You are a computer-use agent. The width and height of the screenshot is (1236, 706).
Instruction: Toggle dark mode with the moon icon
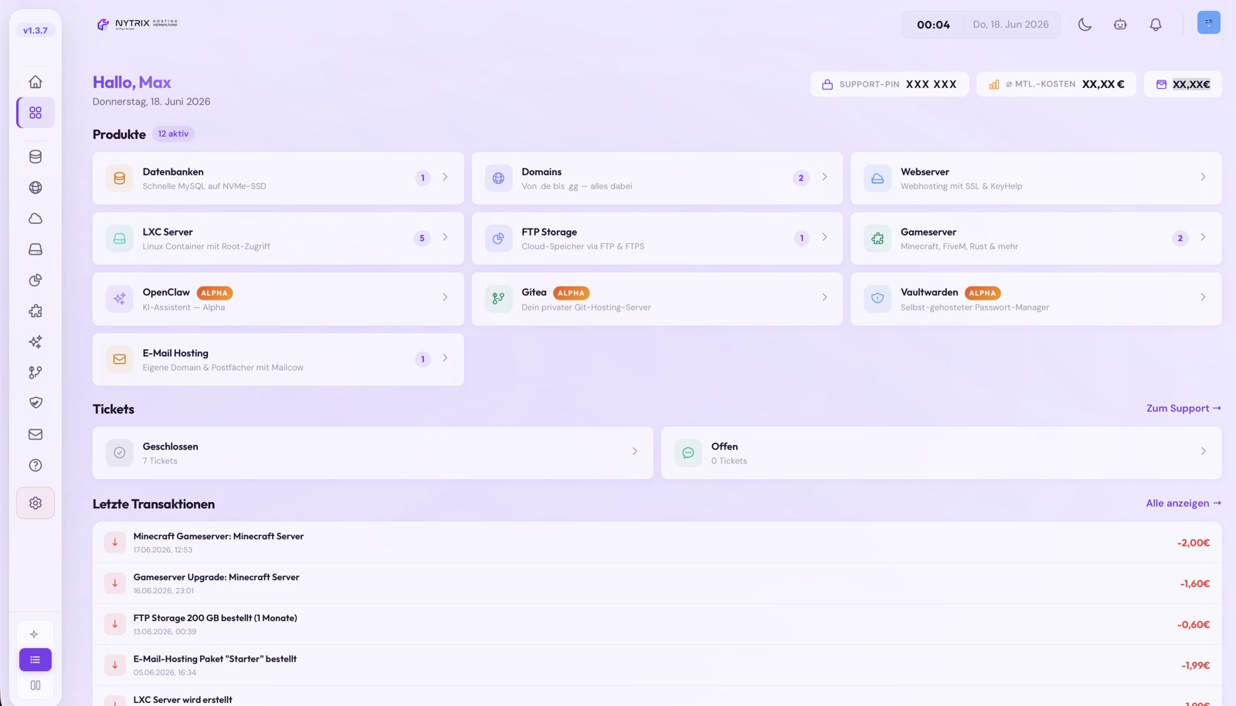tap(1085, 25)
